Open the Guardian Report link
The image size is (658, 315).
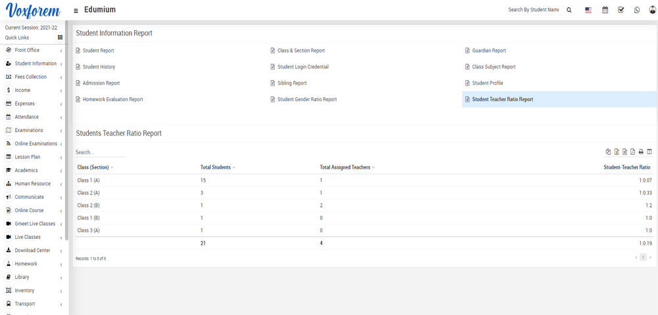pyautogui.click(x=488, y=51)
